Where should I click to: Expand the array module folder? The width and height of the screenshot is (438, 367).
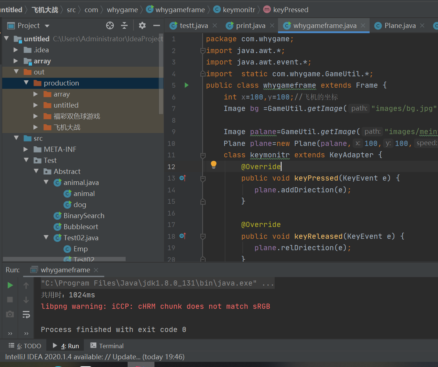[16, 61]
